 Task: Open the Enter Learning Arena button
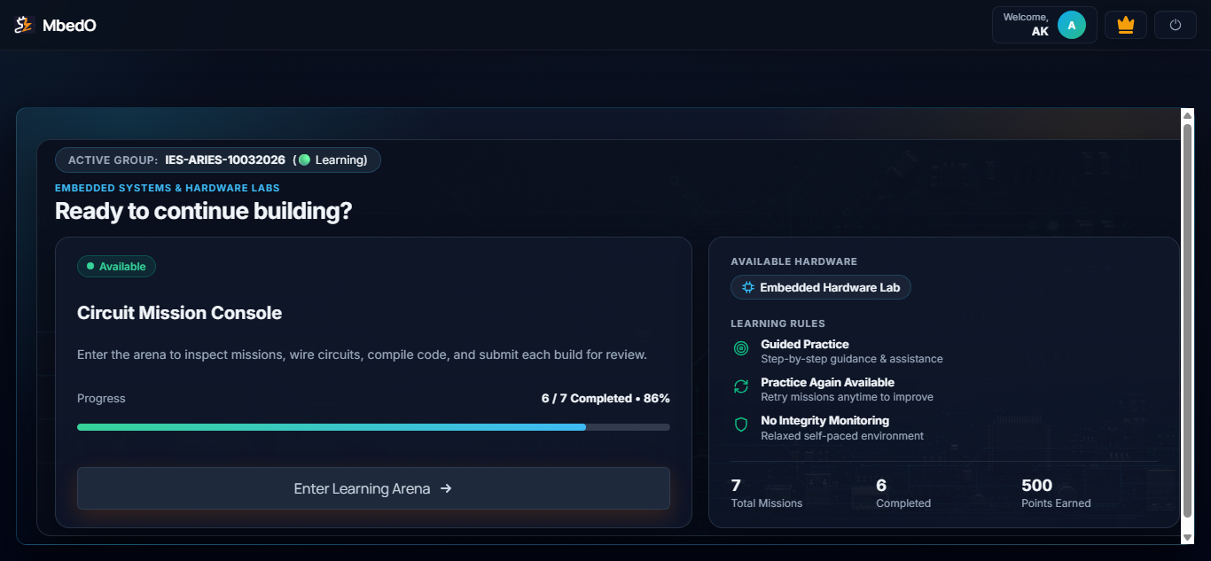373,488
